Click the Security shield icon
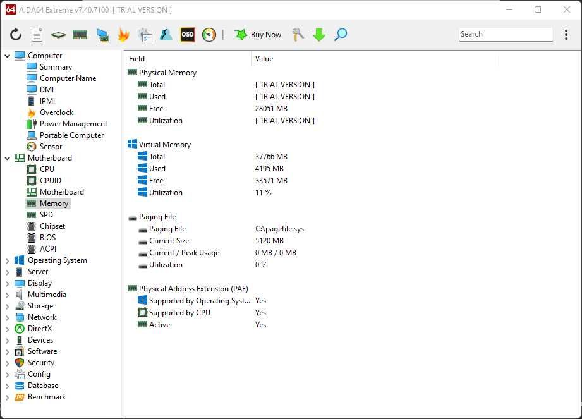582x419 pixels. click(20, 363)
